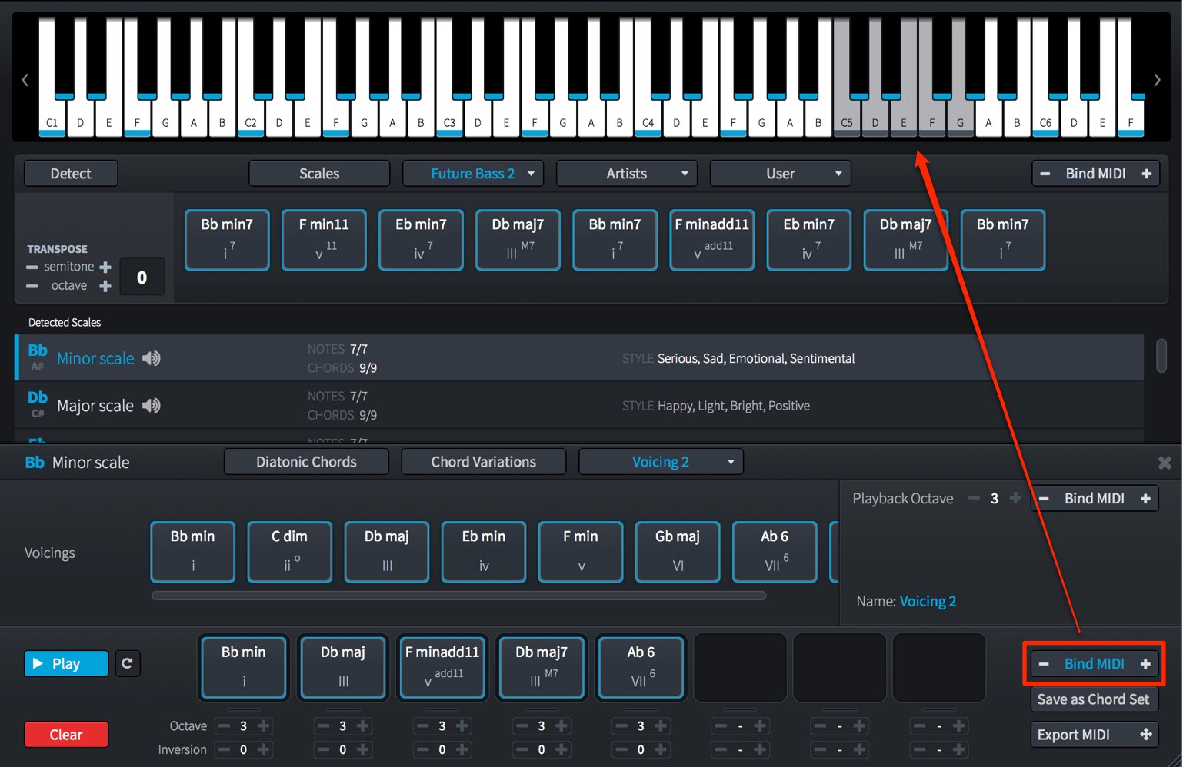Click the red Clear button
Image resolution: width=1183 pixels, height=767 pixels.
pyautogui.click(x=66, y=735)
